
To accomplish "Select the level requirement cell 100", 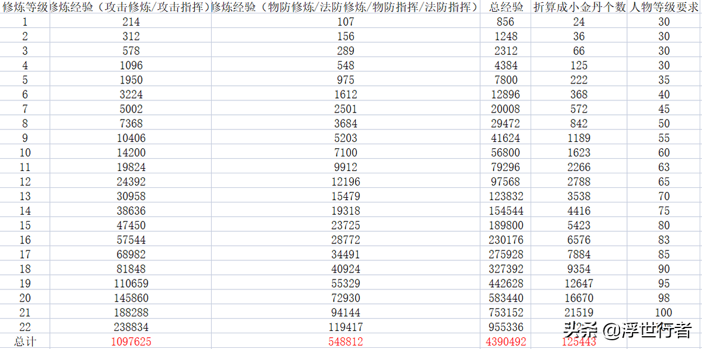I will point(664,312).
